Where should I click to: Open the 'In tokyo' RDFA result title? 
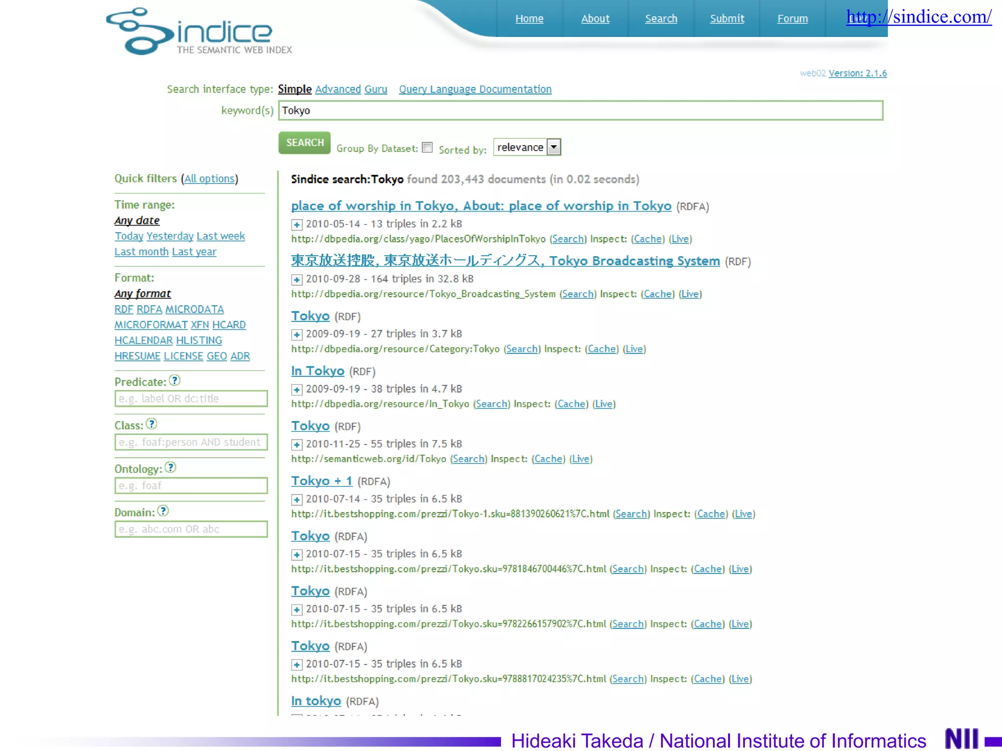pyautogui.click(x=316, y=701)
